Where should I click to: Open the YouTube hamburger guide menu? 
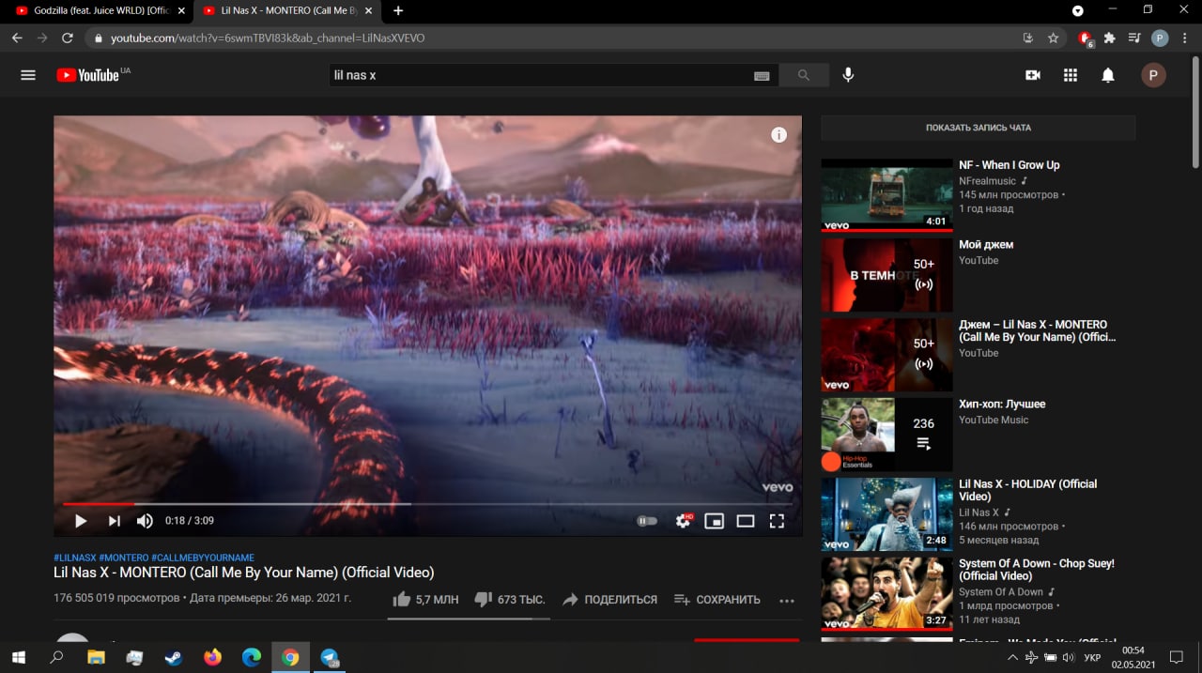pos(28,75)
